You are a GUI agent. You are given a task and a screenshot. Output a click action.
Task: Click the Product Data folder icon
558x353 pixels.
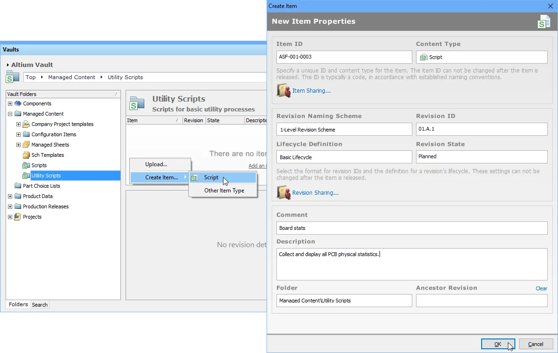pyautogui.click(x=18, y=196)
